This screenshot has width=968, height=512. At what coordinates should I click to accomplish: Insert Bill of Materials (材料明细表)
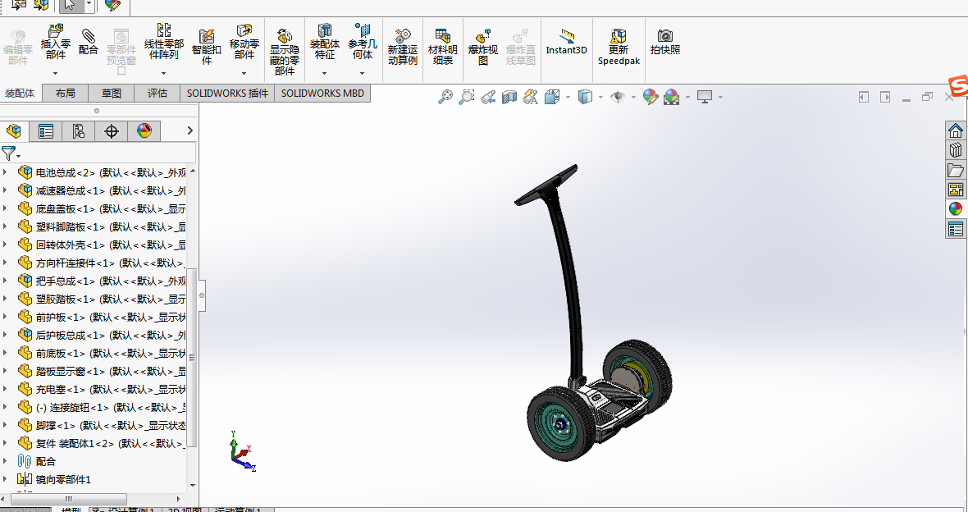[443, 46]
